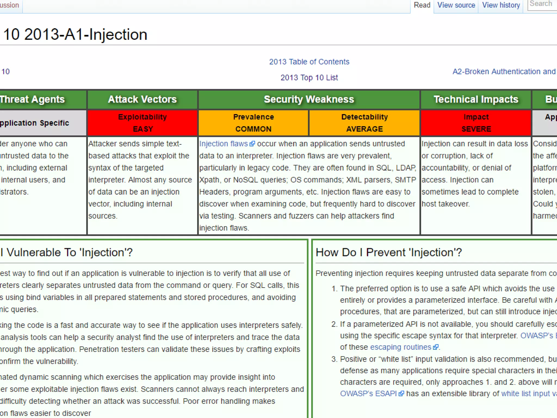Open the escaping routines link

coord(400,347)
